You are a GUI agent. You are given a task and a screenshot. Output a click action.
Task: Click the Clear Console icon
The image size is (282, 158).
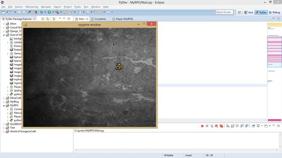tap(227, 126)
